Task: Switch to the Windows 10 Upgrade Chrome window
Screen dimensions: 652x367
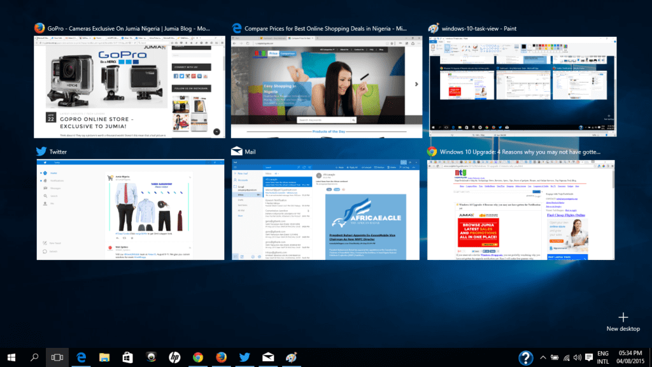Action: click(521, 210)
